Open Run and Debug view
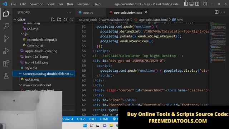Viewport: 229px width, 129px height. [x=6, y=51]
